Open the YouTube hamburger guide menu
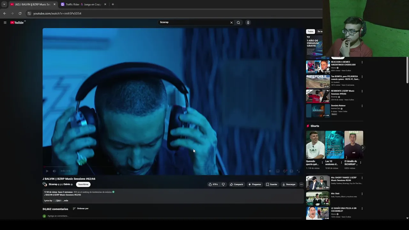Viewport: 409px width, 230px height. pos(5,22)
